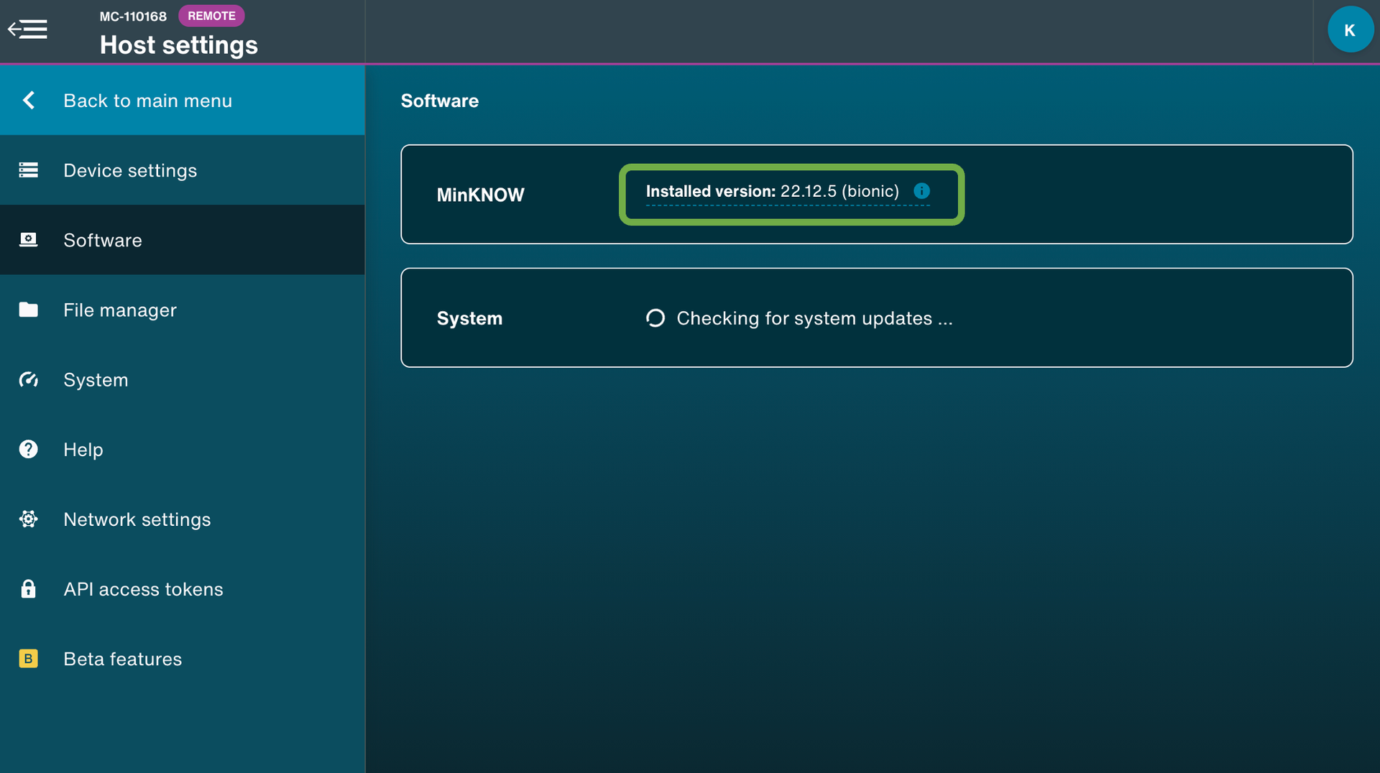This screenshot has height=773, width=1380.
Task: Click the Network settings gear icon
Action: pyautogui.click(x=28, y=519)
